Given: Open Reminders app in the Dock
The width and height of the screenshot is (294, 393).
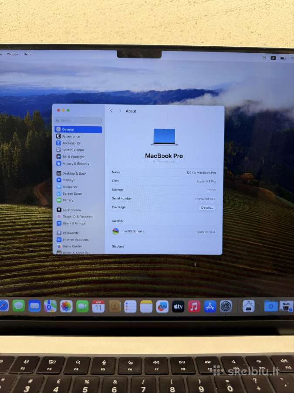Looking at the screenshot, I should pos(130,306).
